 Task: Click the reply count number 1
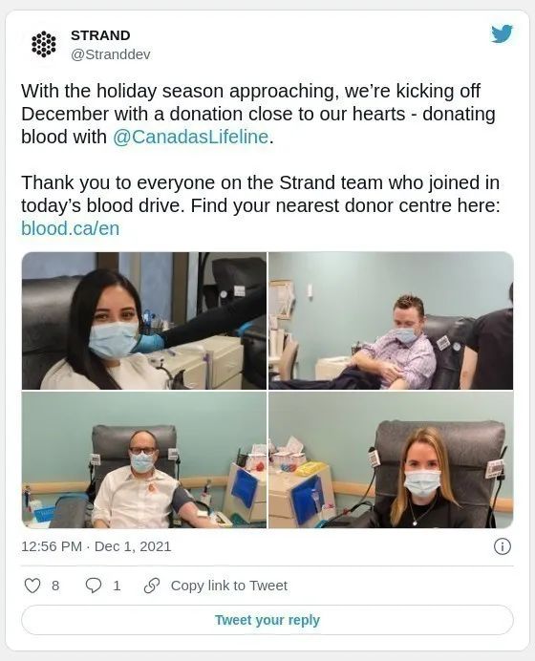(117, 586)
